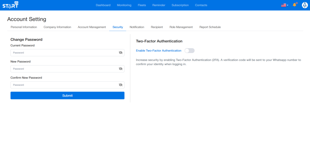Viewport: 310px width, 146px height.
Task: Open the Fleets navigation item
Action: (x=142, y=5)
